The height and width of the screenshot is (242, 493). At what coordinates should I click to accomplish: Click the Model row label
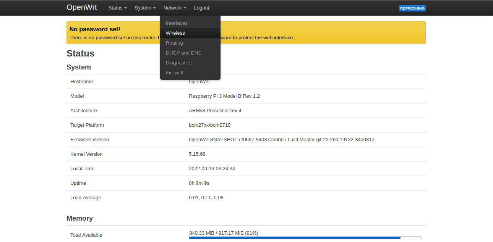(77, 96)
